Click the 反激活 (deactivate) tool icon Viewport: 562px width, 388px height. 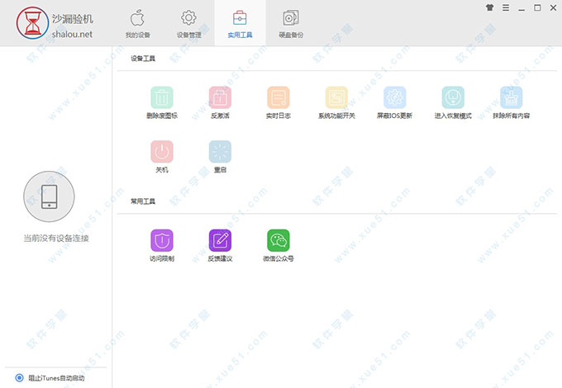(220, 98)
